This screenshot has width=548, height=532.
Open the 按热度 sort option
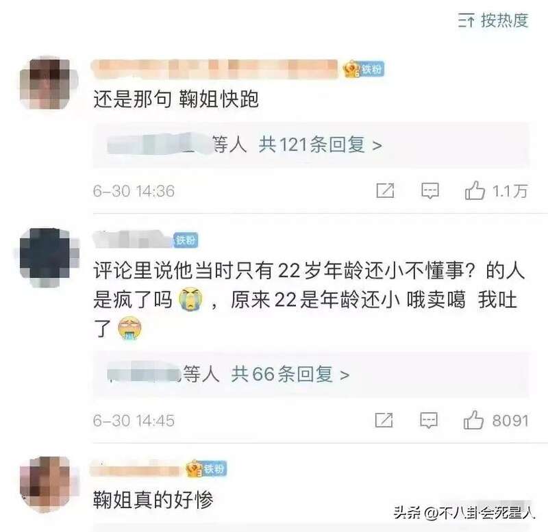(493, 21)
